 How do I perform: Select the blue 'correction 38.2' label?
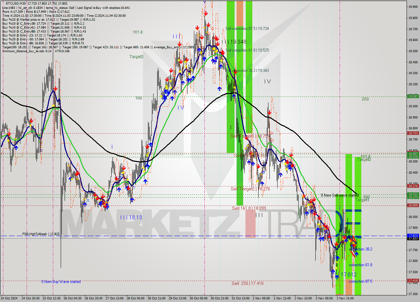tap(361, 249)
